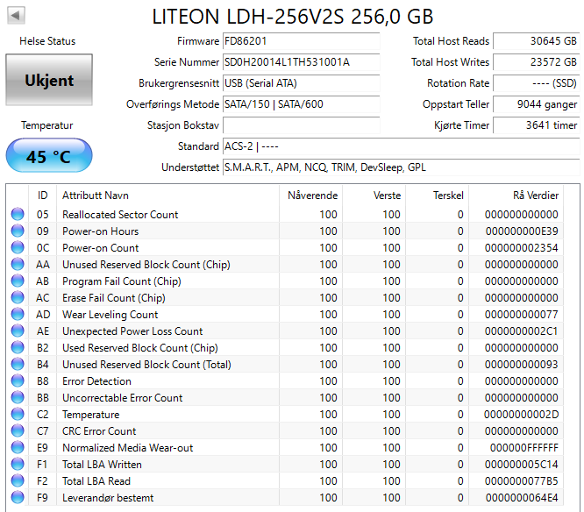This screenshot has width=584, height=512.
Task: Click status orb for Reallocated Sector Count
Action: (18, 214)
